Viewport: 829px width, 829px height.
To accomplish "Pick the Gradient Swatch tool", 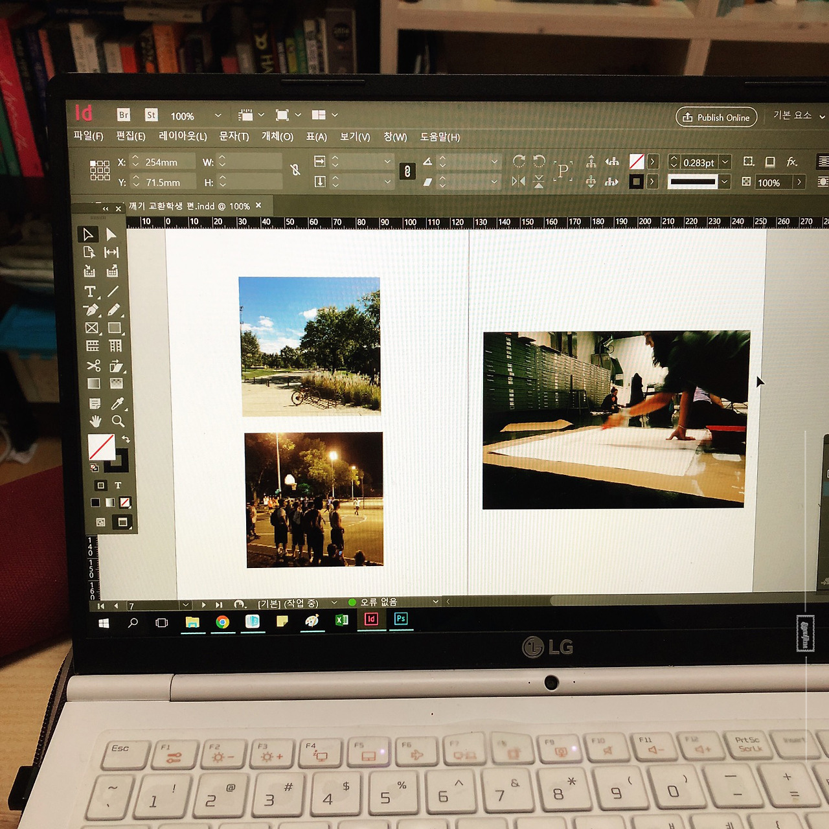I will pyautogui.click(x=94, y=384).
